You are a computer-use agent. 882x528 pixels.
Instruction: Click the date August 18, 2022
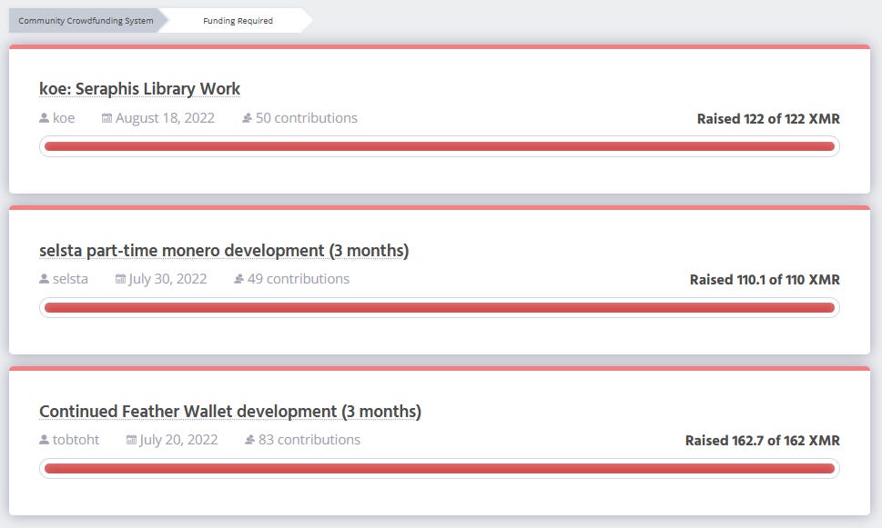[166, 118]
